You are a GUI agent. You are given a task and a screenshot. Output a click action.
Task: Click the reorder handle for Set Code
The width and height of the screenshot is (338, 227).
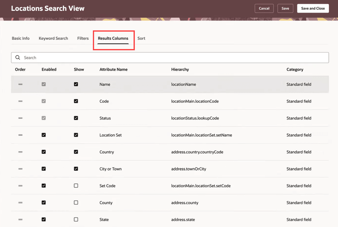(x=21, y=186)
